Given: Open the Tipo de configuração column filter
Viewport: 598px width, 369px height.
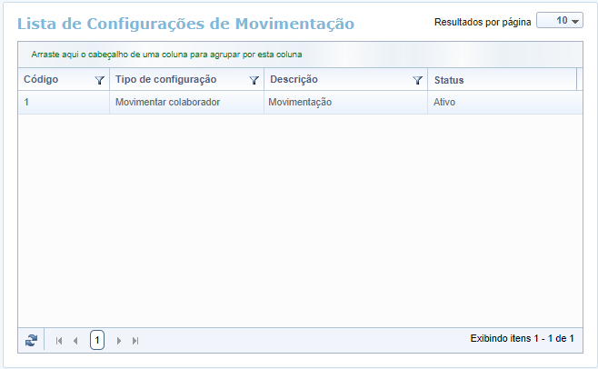Looking at the screenshot, I should [x=254, y=80].
